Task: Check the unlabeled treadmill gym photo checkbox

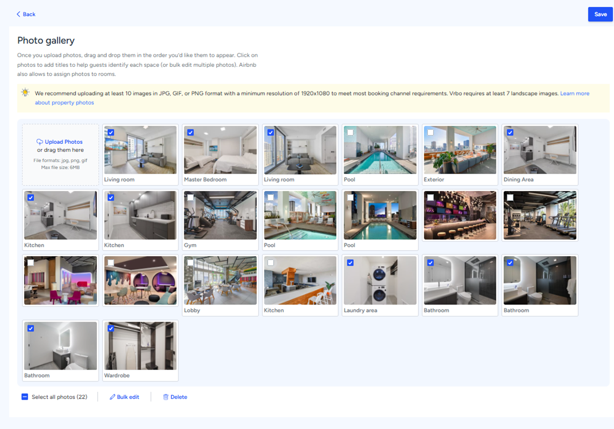Action: point(510,198)
